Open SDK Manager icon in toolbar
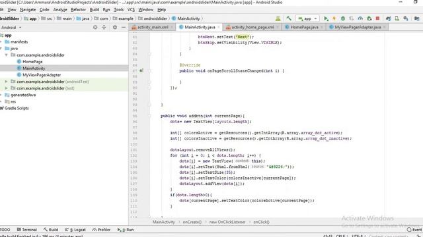This screenshot has height=237, width=423. tap(406, 18)
